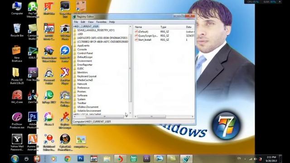Select the System registry key

coord(82,100)
